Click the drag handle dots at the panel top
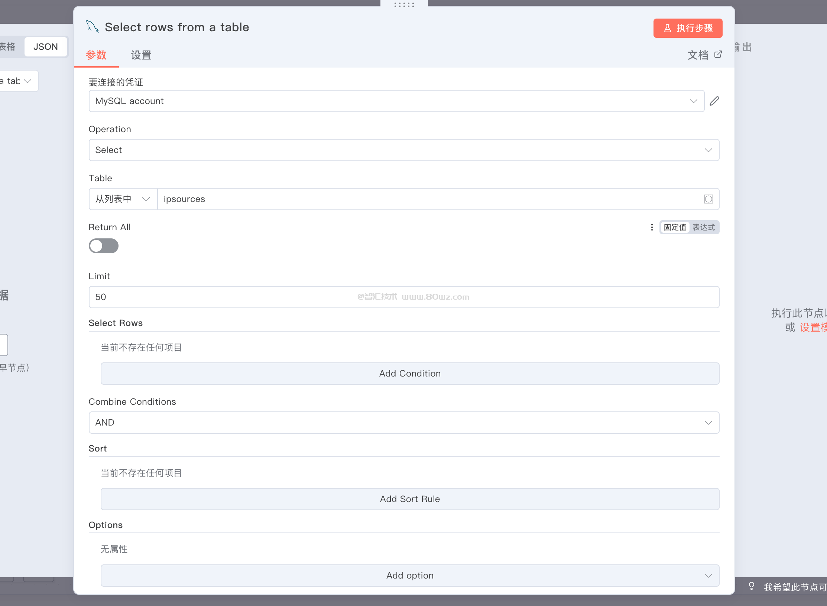Image resolution: width=827 pixels, height=606 pixels. 404,5
